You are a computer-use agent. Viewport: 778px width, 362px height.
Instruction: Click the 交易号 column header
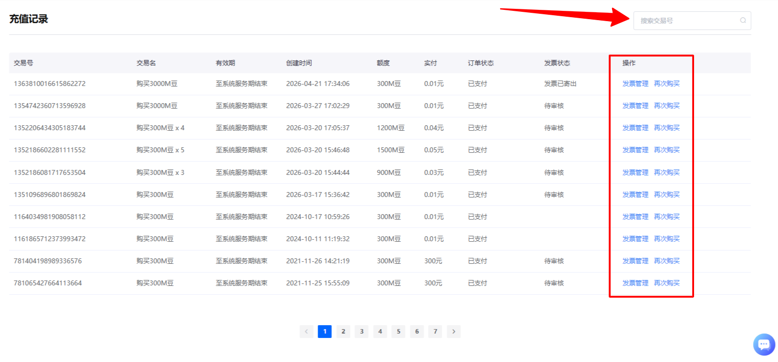[x=24, y=63]
